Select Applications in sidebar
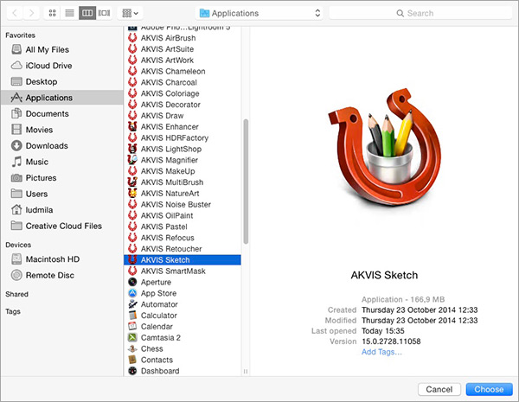This screenshot has height=402, width=519. [x=62, y=98]
